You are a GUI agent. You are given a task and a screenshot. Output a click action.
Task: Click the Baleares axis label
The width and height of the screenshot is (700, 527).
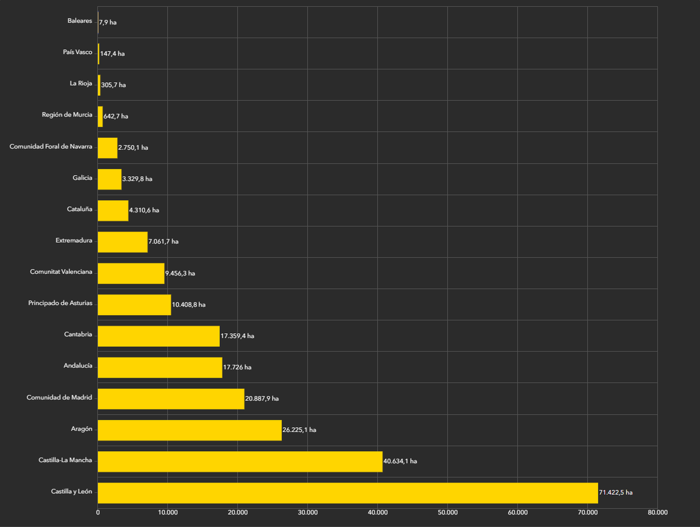80,21
